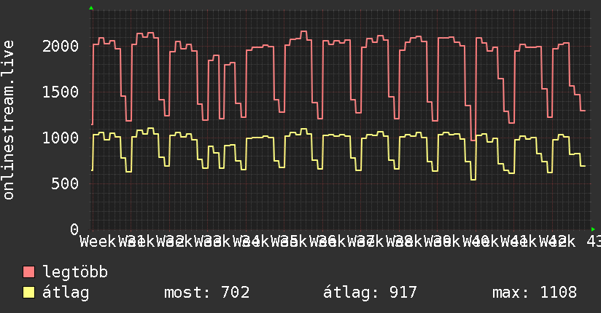Click the y-axis label 1000
The image size is (601, 313).
(x=61, y=138)
